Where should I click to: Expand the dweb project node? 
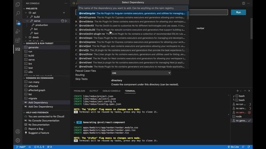(26, 37)
